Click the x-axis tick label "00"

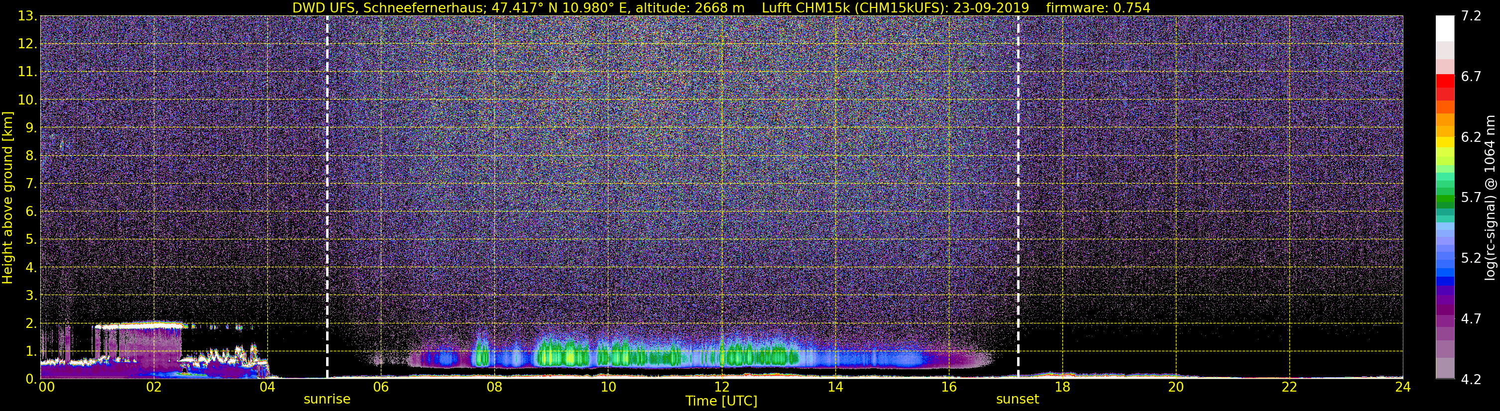tap(46, 387)
